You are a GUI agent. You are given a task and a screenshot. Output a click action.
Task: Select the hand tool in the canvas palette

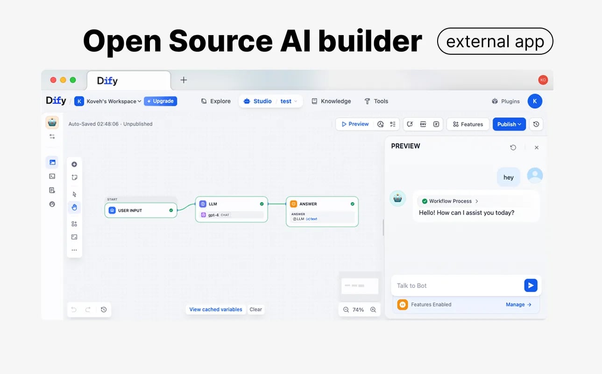tap(74, 207)
